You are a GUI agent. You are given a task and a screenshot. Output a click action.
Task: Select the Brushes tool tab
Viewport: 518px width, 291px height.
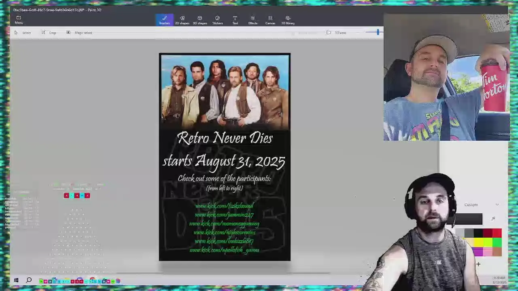pyautogui.click(x=164, y=20)
